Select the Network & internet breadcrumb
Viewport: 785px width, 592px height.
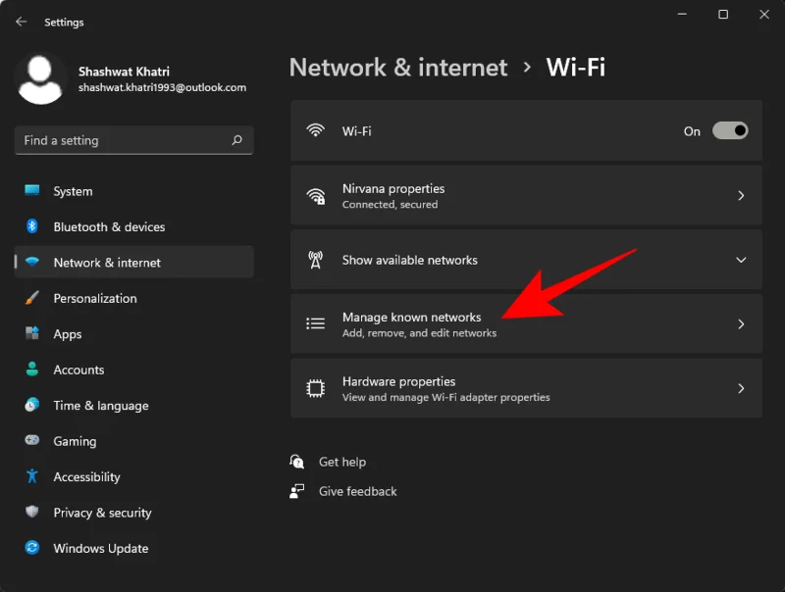[397, 67]
